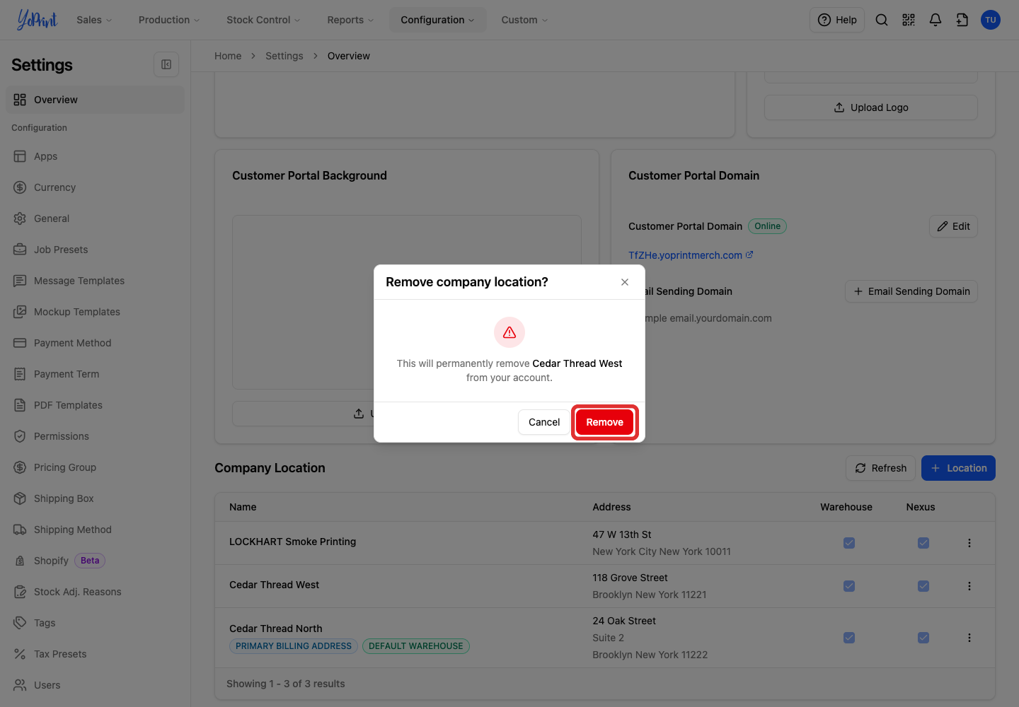The image size is (1019, 707).
Task: Open the notifications bell
Action: click(x=935, y=20)
